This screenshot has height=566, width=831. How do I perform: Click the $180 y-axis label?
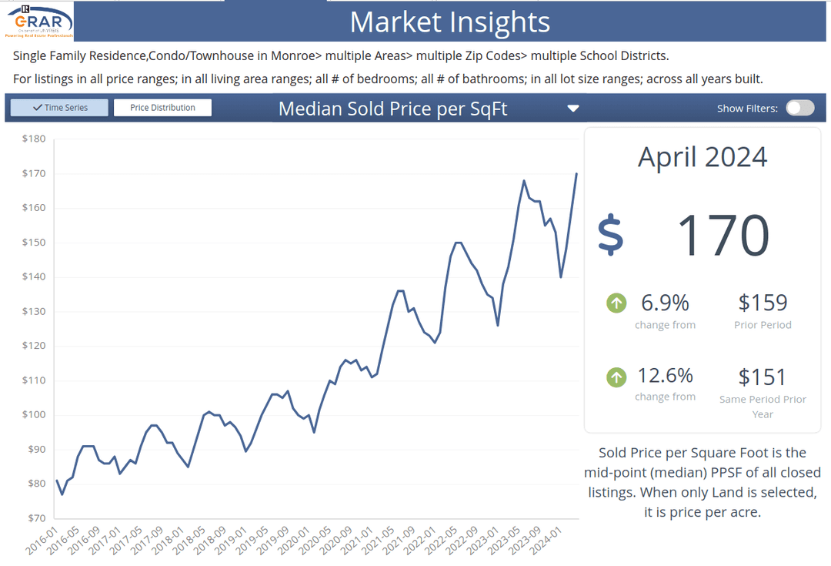(x=34, y=139)
